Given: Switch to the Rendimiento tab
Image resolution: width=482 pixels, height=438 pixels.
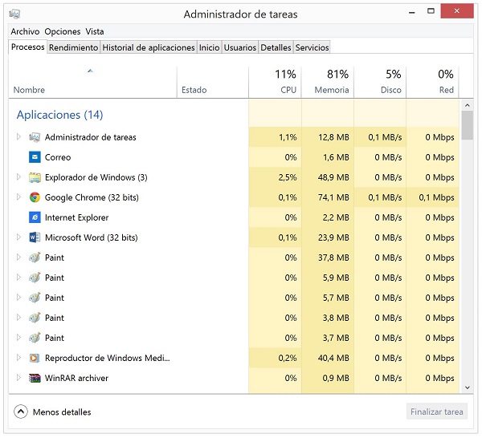Looking at the screenshot, I should click(73, 47).
